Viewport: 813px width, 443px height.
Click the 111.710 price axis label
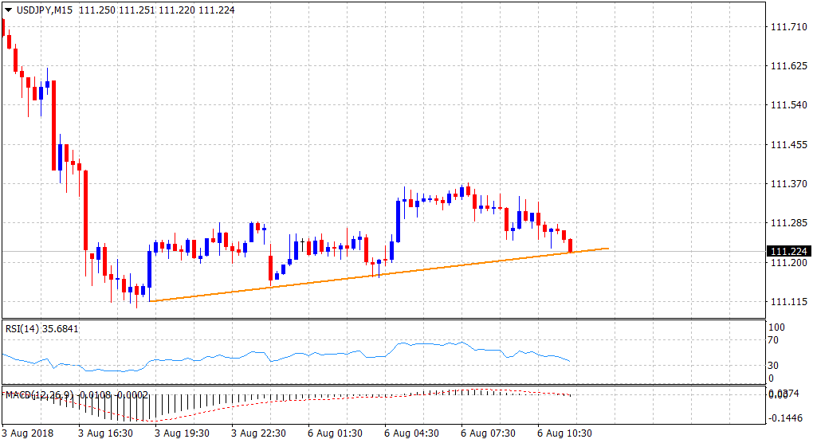[787, 27]
